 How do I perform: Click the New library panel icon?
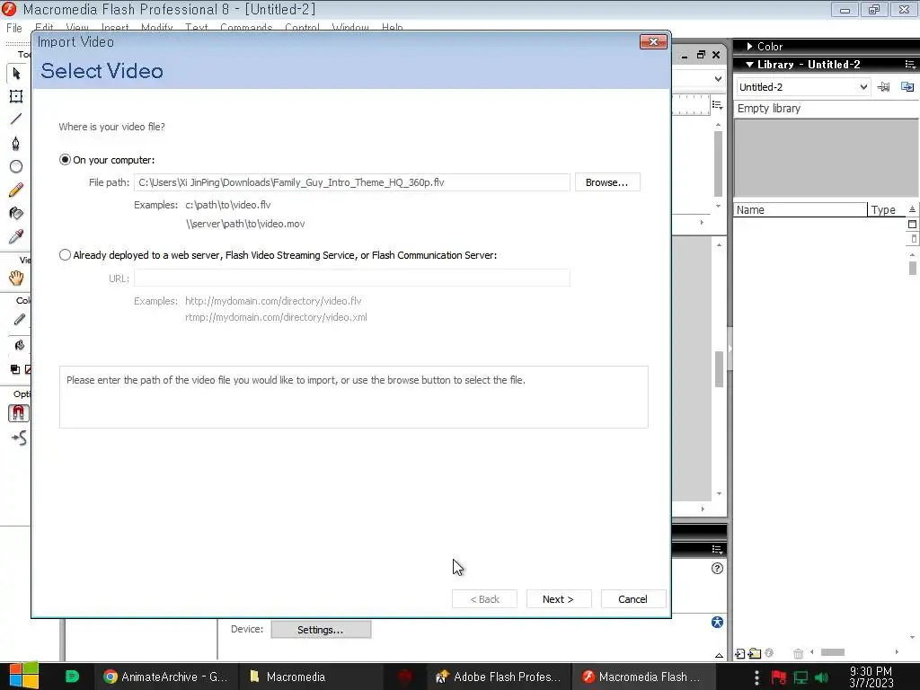click(x=907, y=87)
